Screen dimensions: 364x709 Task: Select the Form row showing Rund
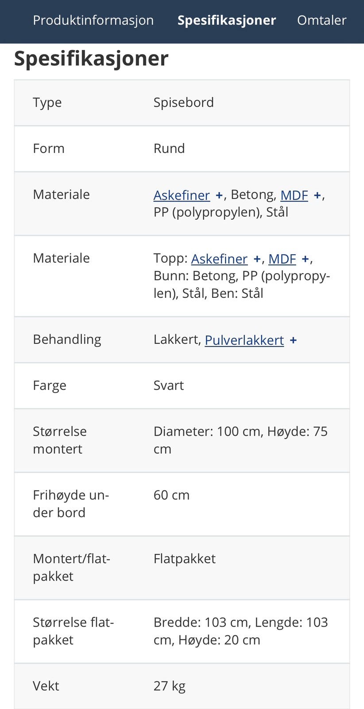click(170, 148)
